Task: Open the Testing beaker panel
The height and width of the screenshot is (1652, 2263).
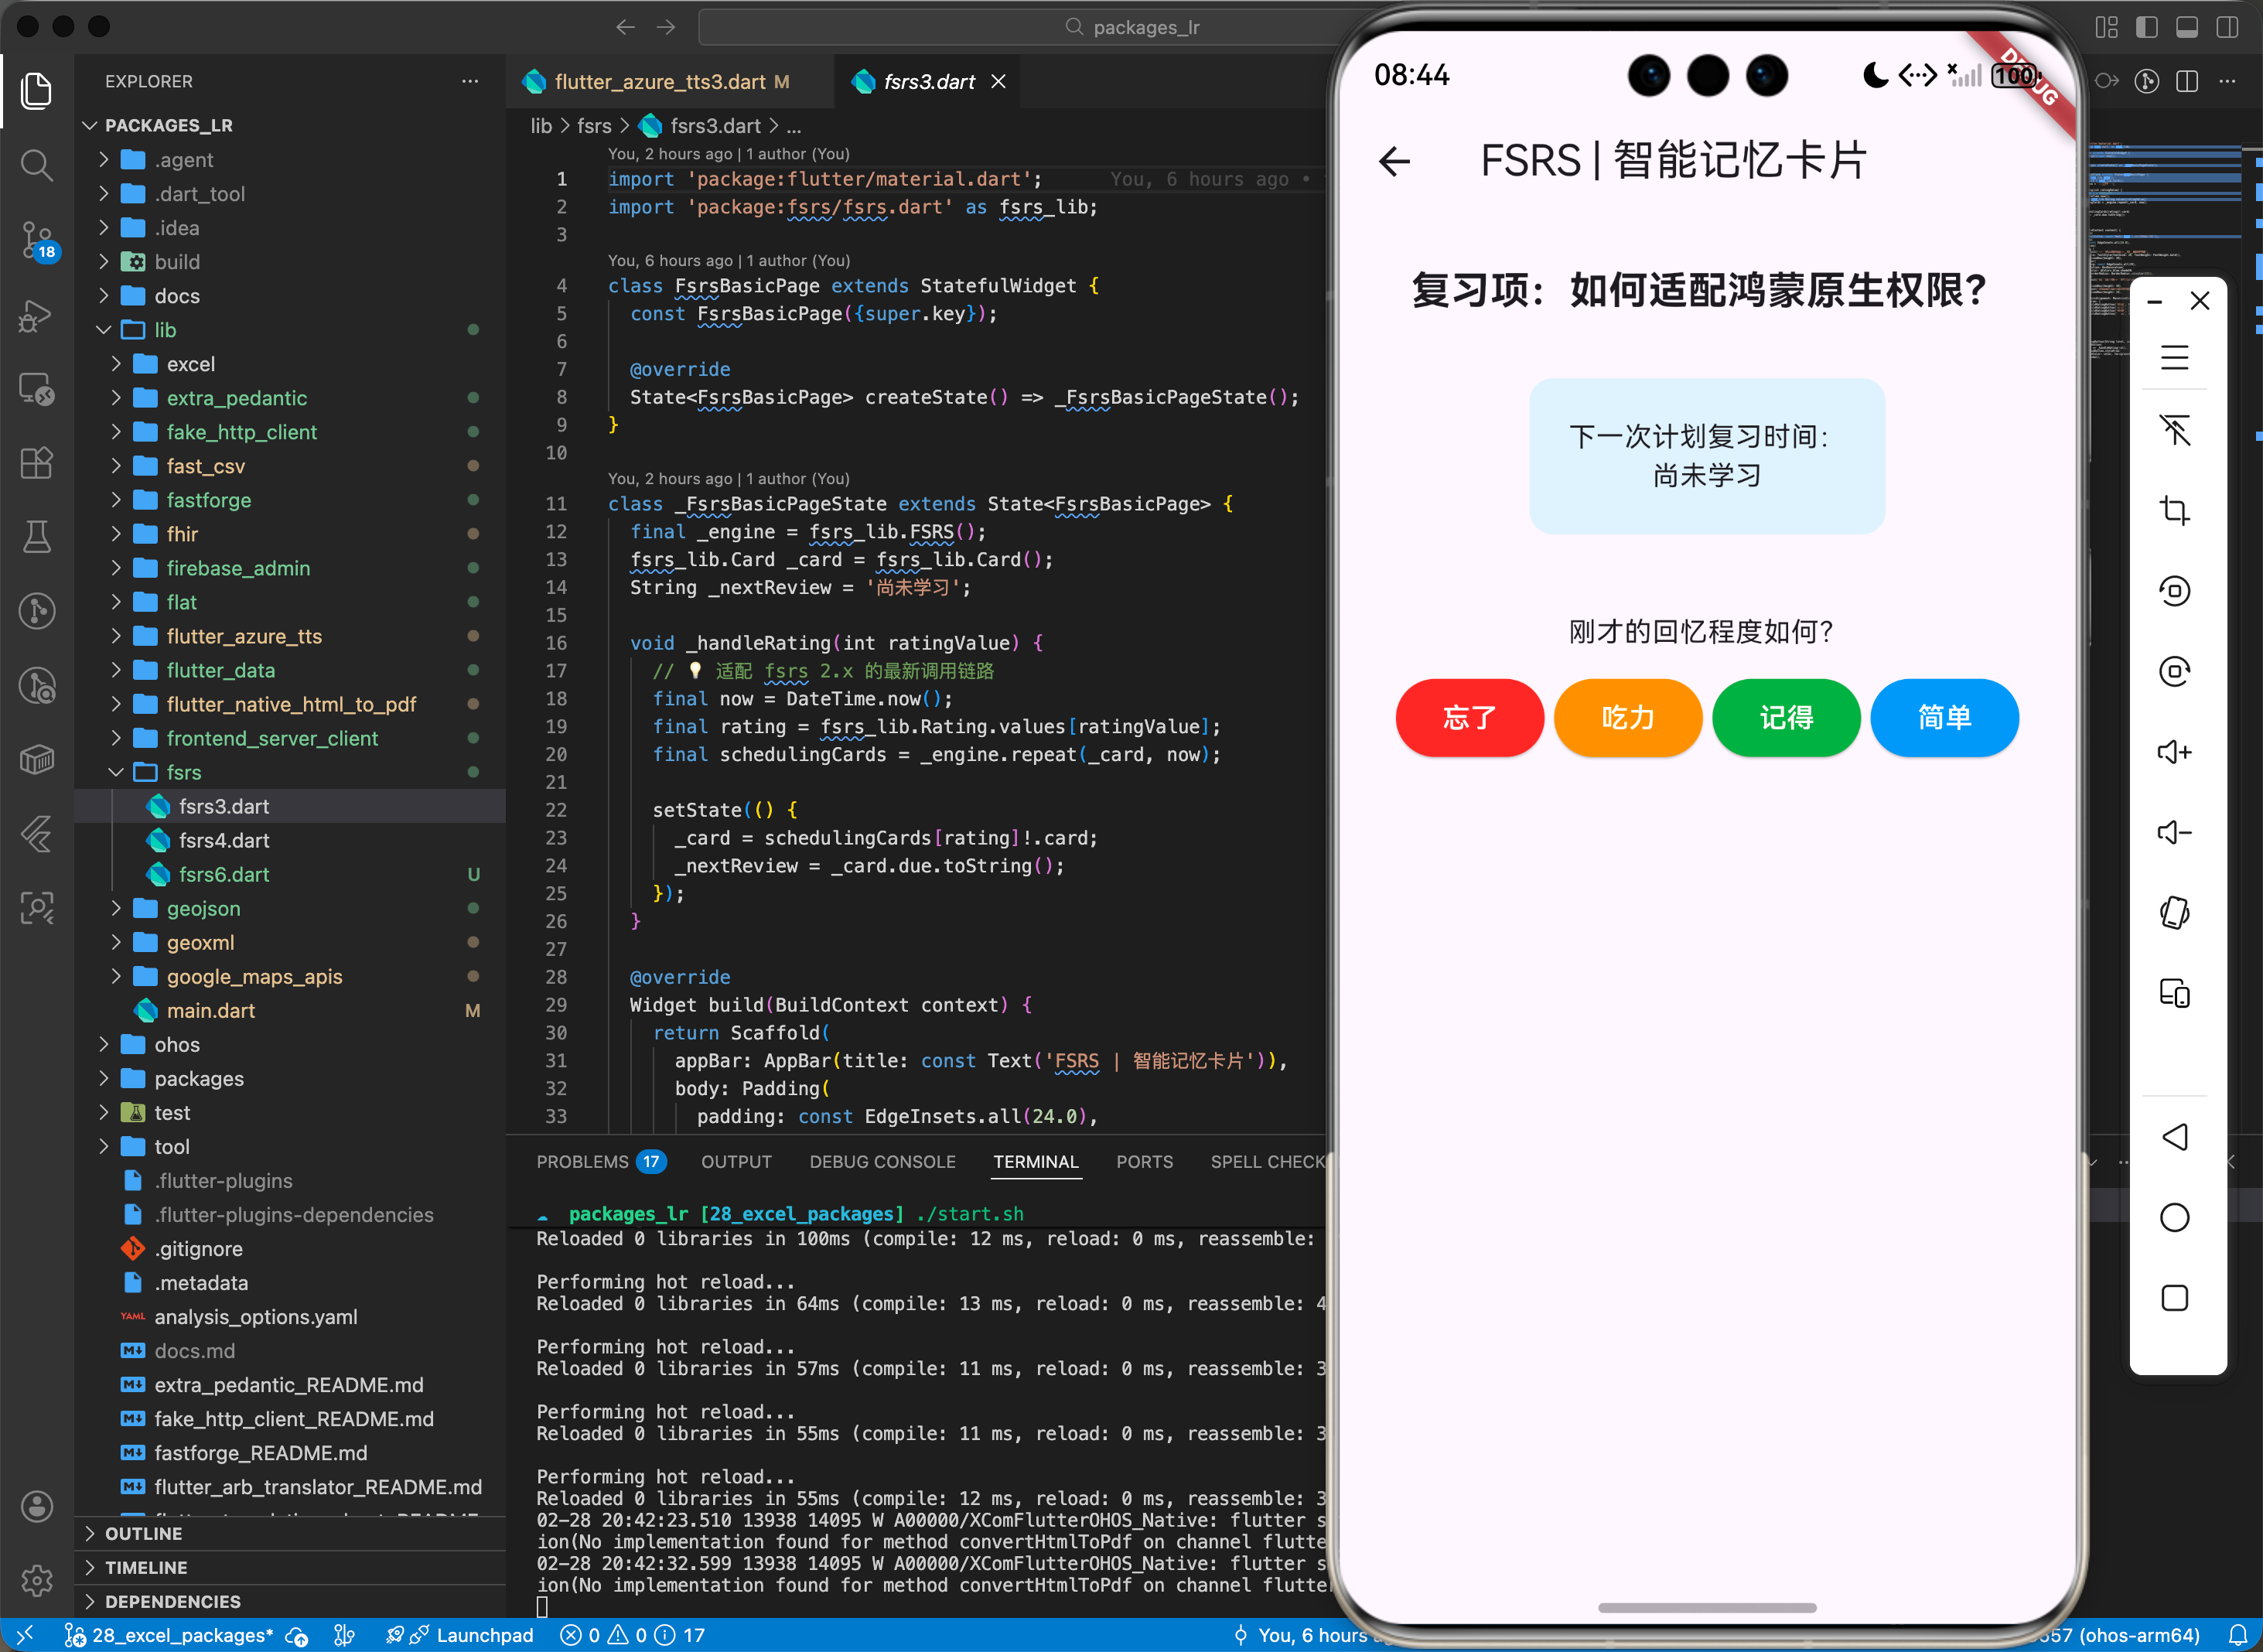Action: tap(37, 537)
